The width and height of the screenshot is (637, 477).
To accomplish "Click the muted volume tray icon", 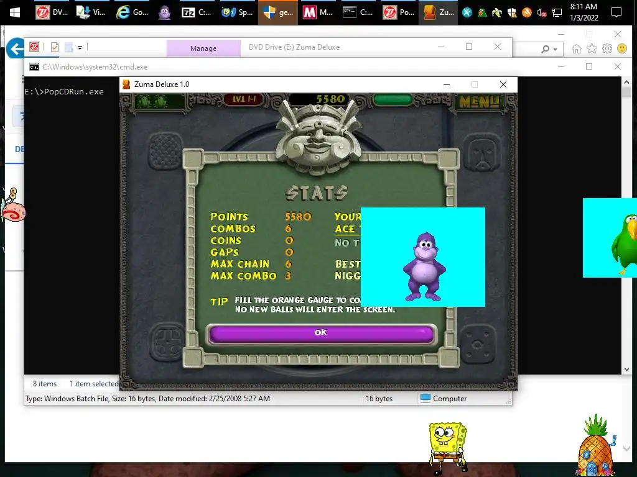I will (541, 13).
